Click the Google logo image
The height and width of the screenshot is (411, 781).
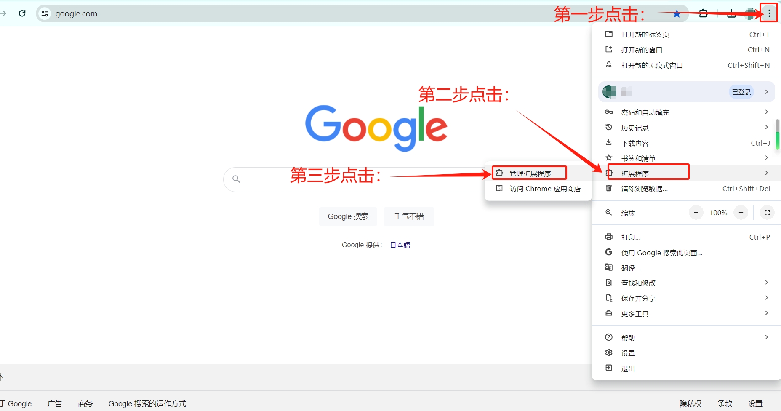tap(376, 128)
